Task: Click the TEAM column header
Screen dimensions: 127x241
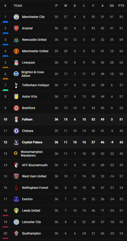Action: tap(18, 6)
